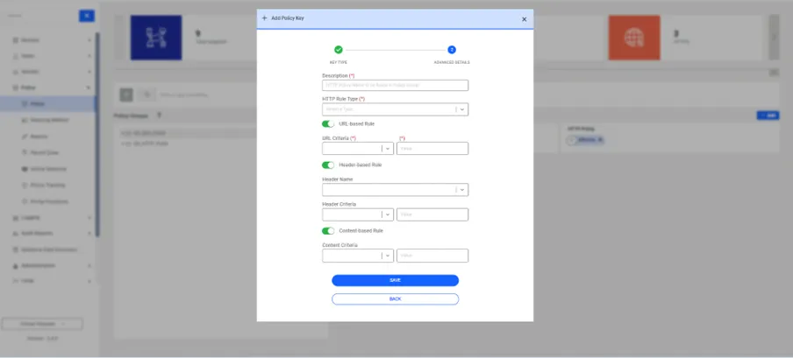793x358 pixels.
Task: Click the plus icon beside Add Policy Key
Action: click(x=264, y=18)
